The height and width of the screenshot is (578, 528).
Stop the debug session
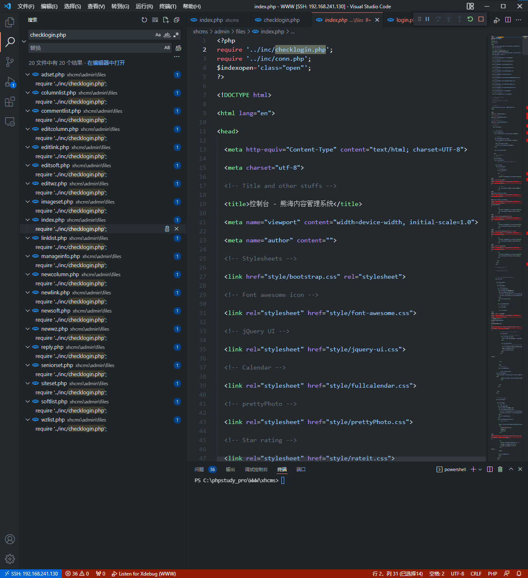(x=481, y=19)
